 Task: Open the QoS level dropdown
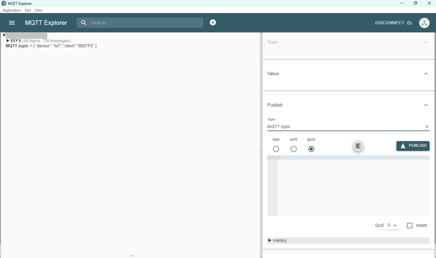pos(392,225)
